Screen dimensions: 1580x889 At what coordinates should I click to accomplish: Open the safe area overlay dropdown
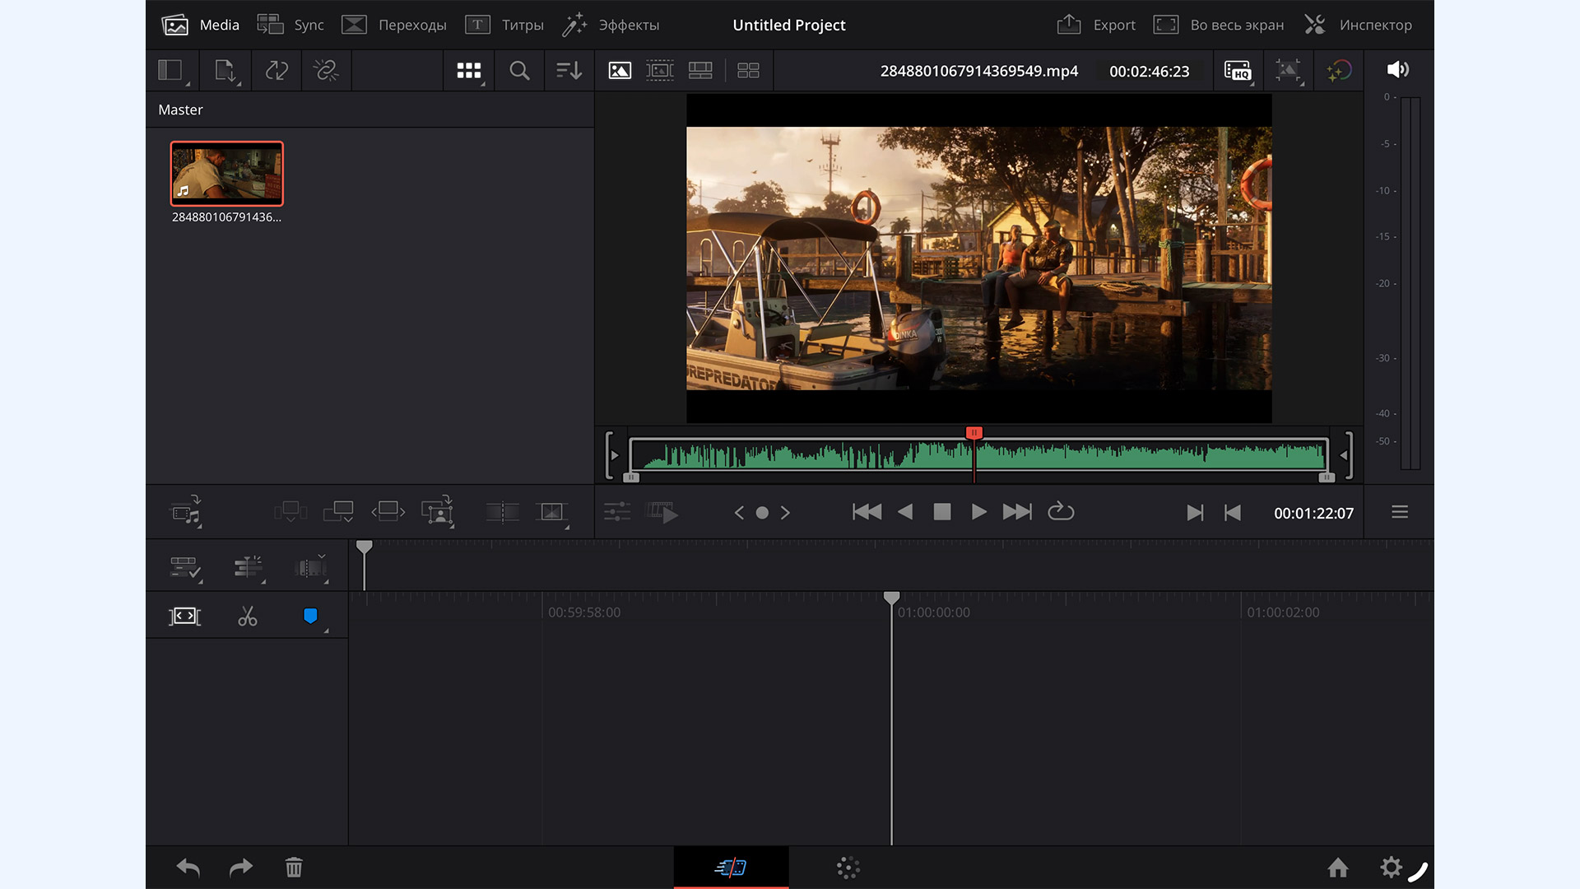tap(1289, 71)
